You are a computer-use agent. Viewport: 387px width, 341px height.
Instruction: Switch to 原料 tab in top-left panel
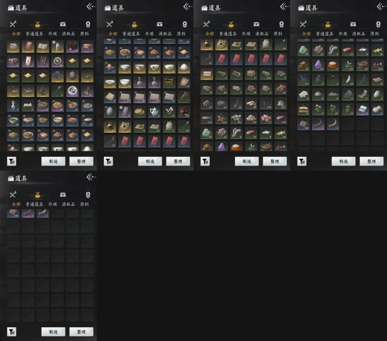coord(84,34)
